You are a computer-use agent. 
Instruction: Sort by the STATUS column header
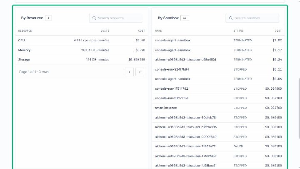238,30
